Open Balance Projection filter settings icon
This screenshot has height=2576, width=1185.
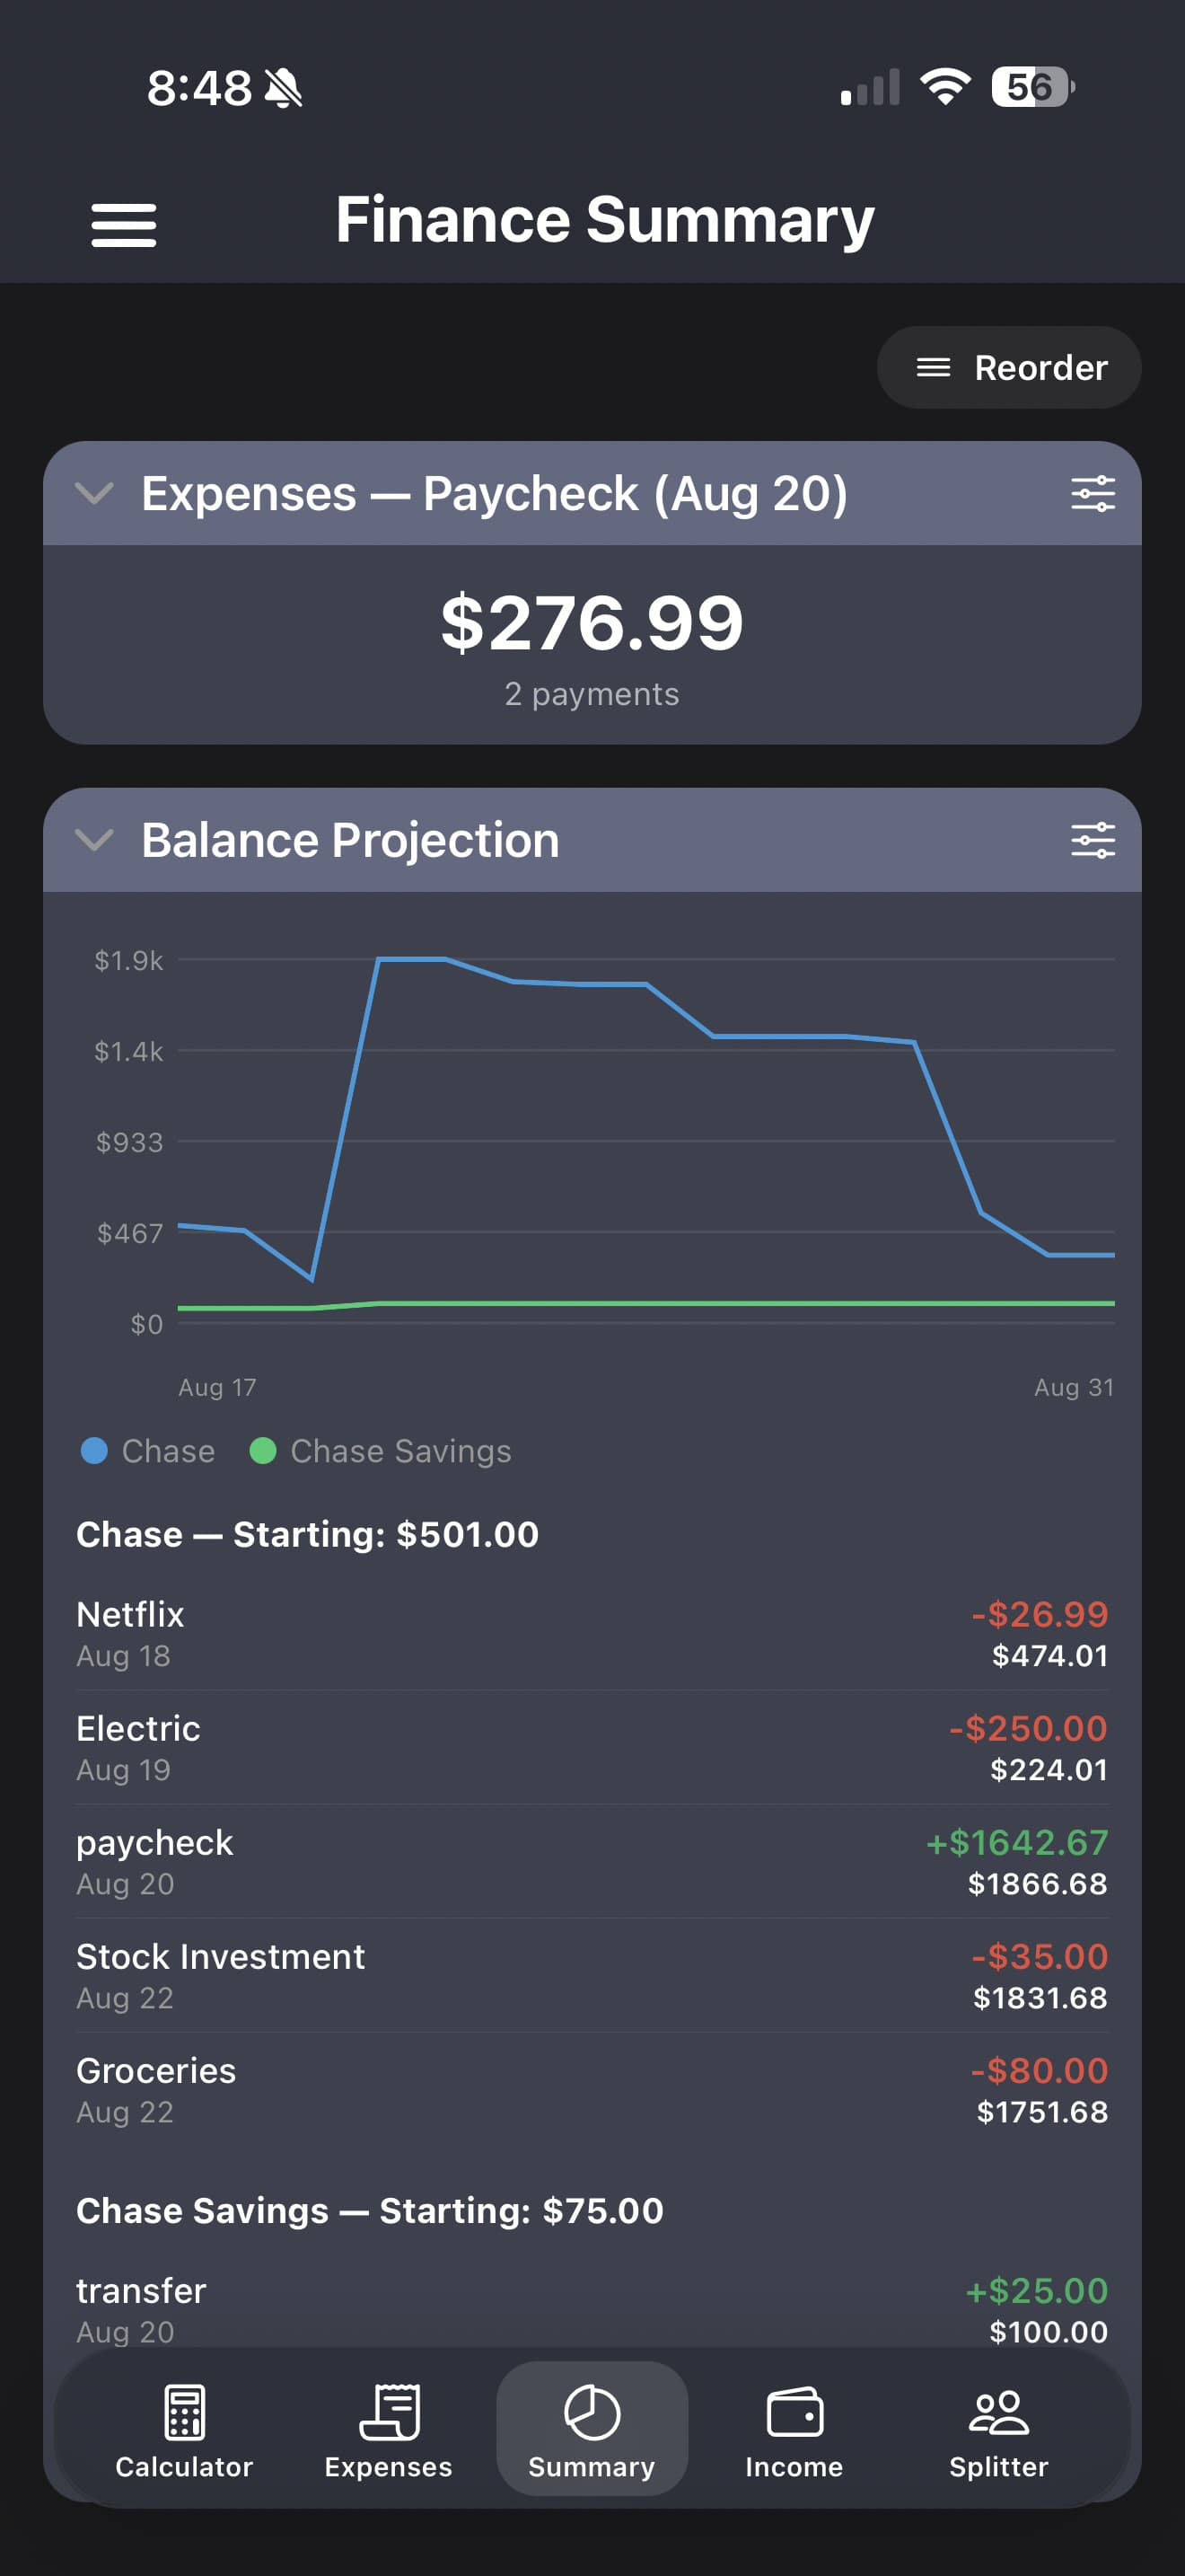tap(1092, 840)
